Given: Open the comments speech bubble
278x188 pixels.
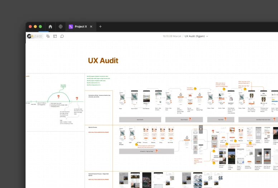Looking at the screenshot, I should coord(62,36).
